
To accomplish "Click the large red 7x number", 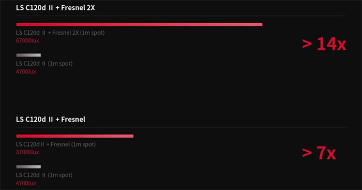I will click(326, 153).
